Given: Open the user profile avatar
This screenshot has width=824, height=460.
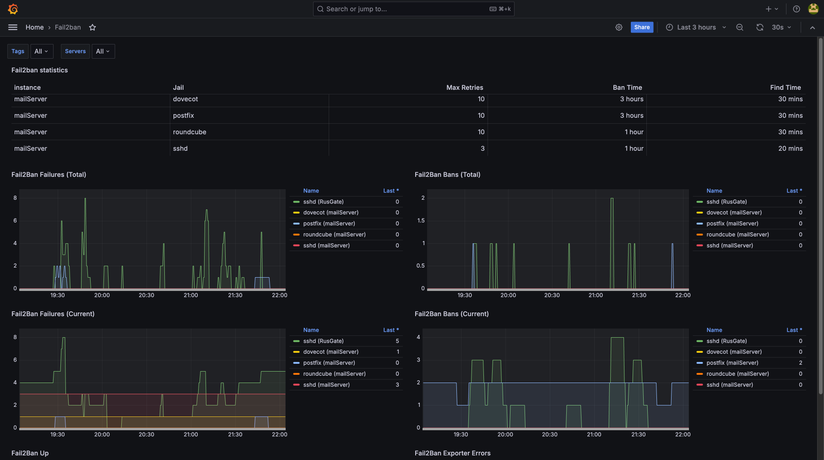Looking at the screenshot, I should (x=813, y=9).
